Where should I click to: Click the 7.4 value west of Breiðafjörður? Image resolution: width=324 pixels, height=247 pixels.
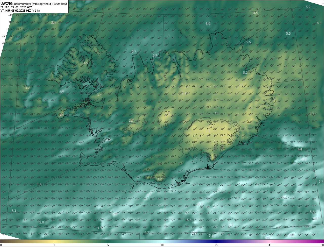(62, 91)
